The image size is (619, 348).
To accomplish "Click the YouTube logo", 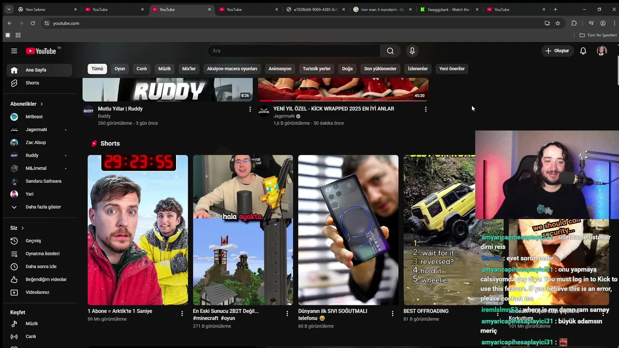I will tap(41, 51).
